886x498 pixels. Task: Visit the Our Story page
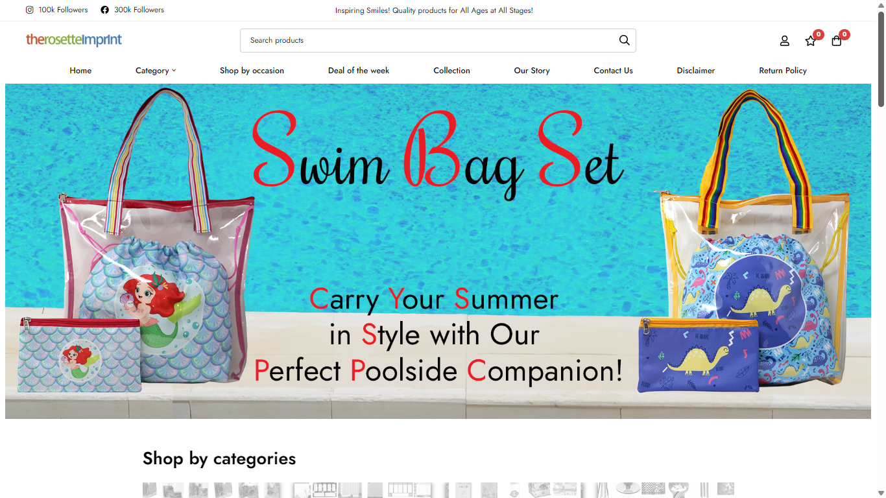pyautogui.click(x=532, y=70)
